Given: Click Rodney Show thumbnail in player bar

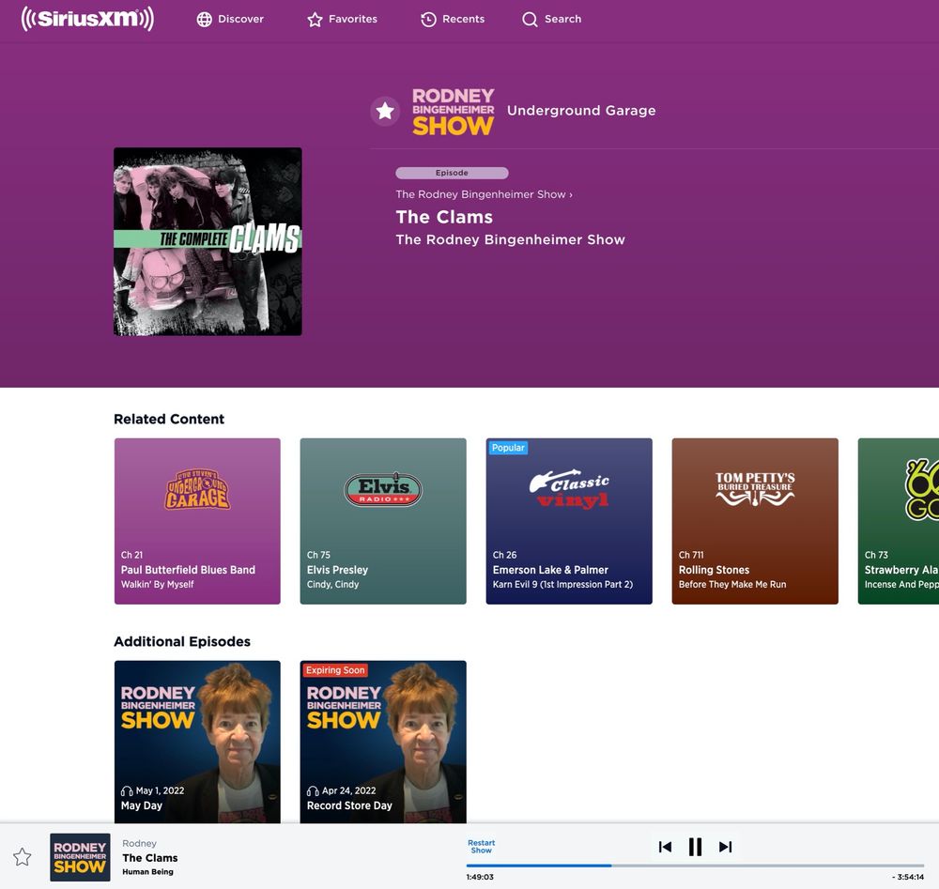Looking at the screenshot, I should tap(80, 857).
